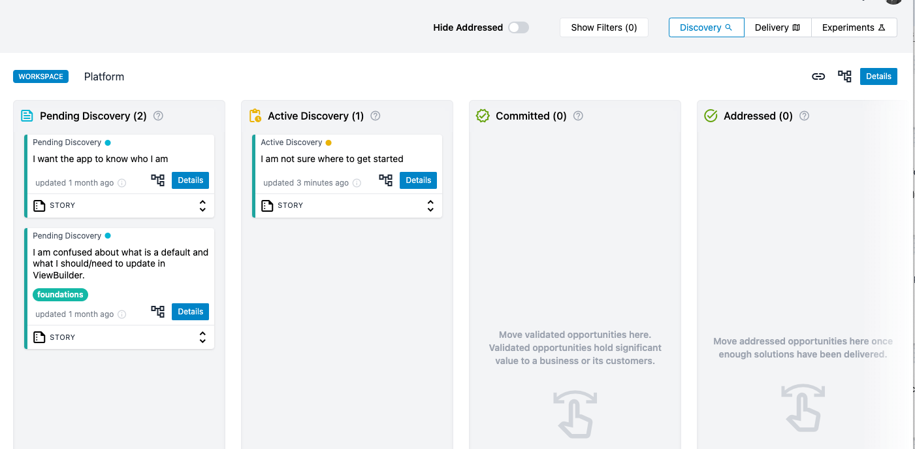Click the STORY document icon on the ViewBuilder card
This screenshot has height=449, width=915.
click(39, 337)
